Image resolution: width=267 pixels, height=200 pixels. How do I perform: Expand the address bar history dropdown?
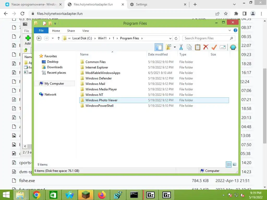170,38
